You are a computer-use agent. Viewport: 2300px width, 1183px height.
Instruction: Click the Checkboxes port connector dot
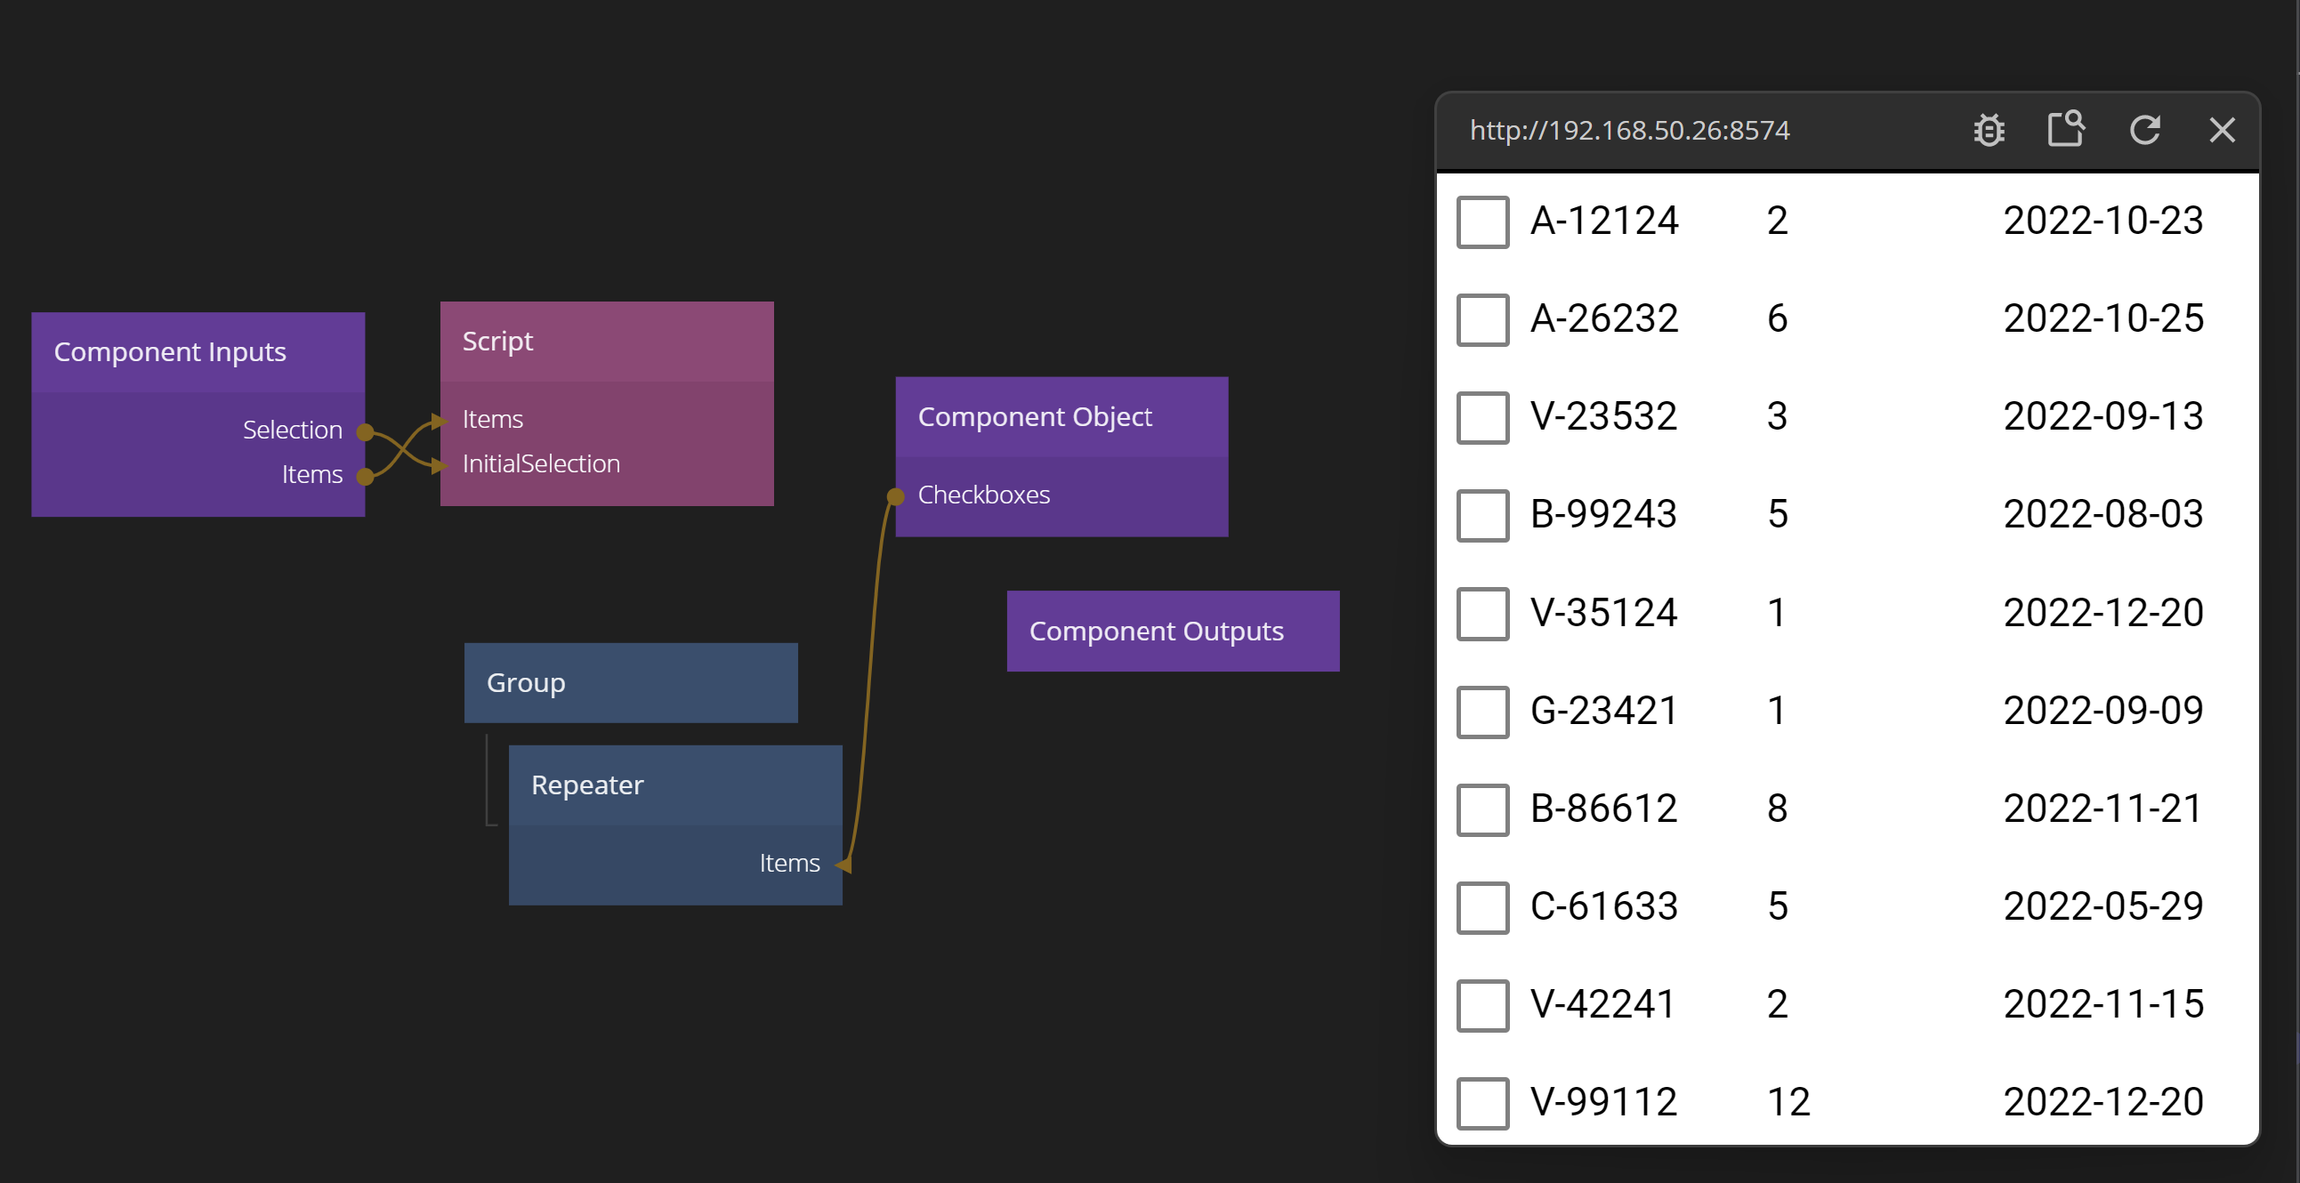896,496
